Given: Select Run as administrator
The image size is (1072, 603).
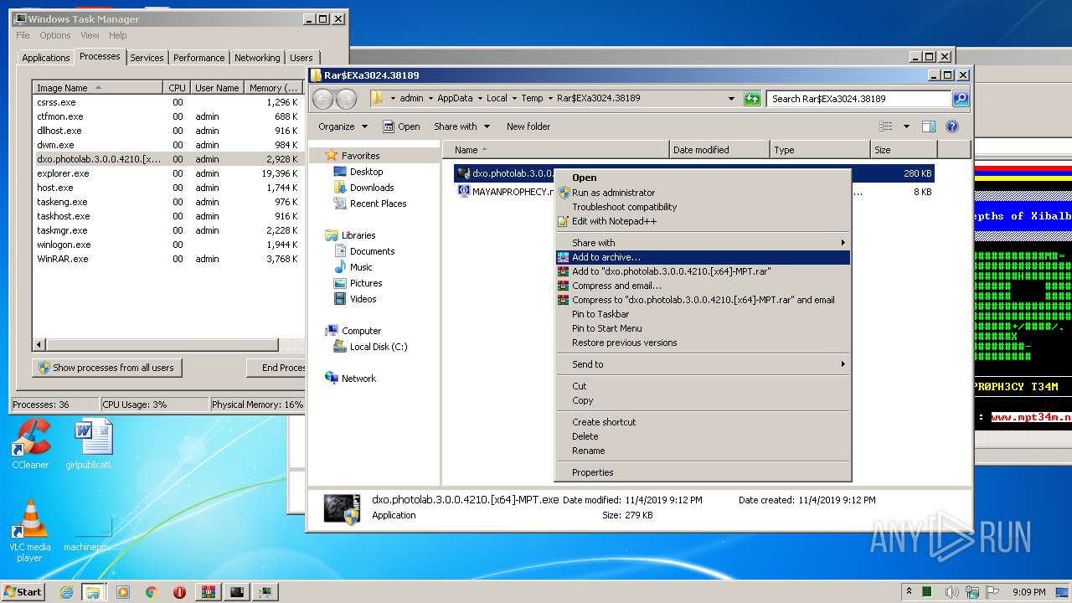Looking at the screenshot, I should (703, 193).
